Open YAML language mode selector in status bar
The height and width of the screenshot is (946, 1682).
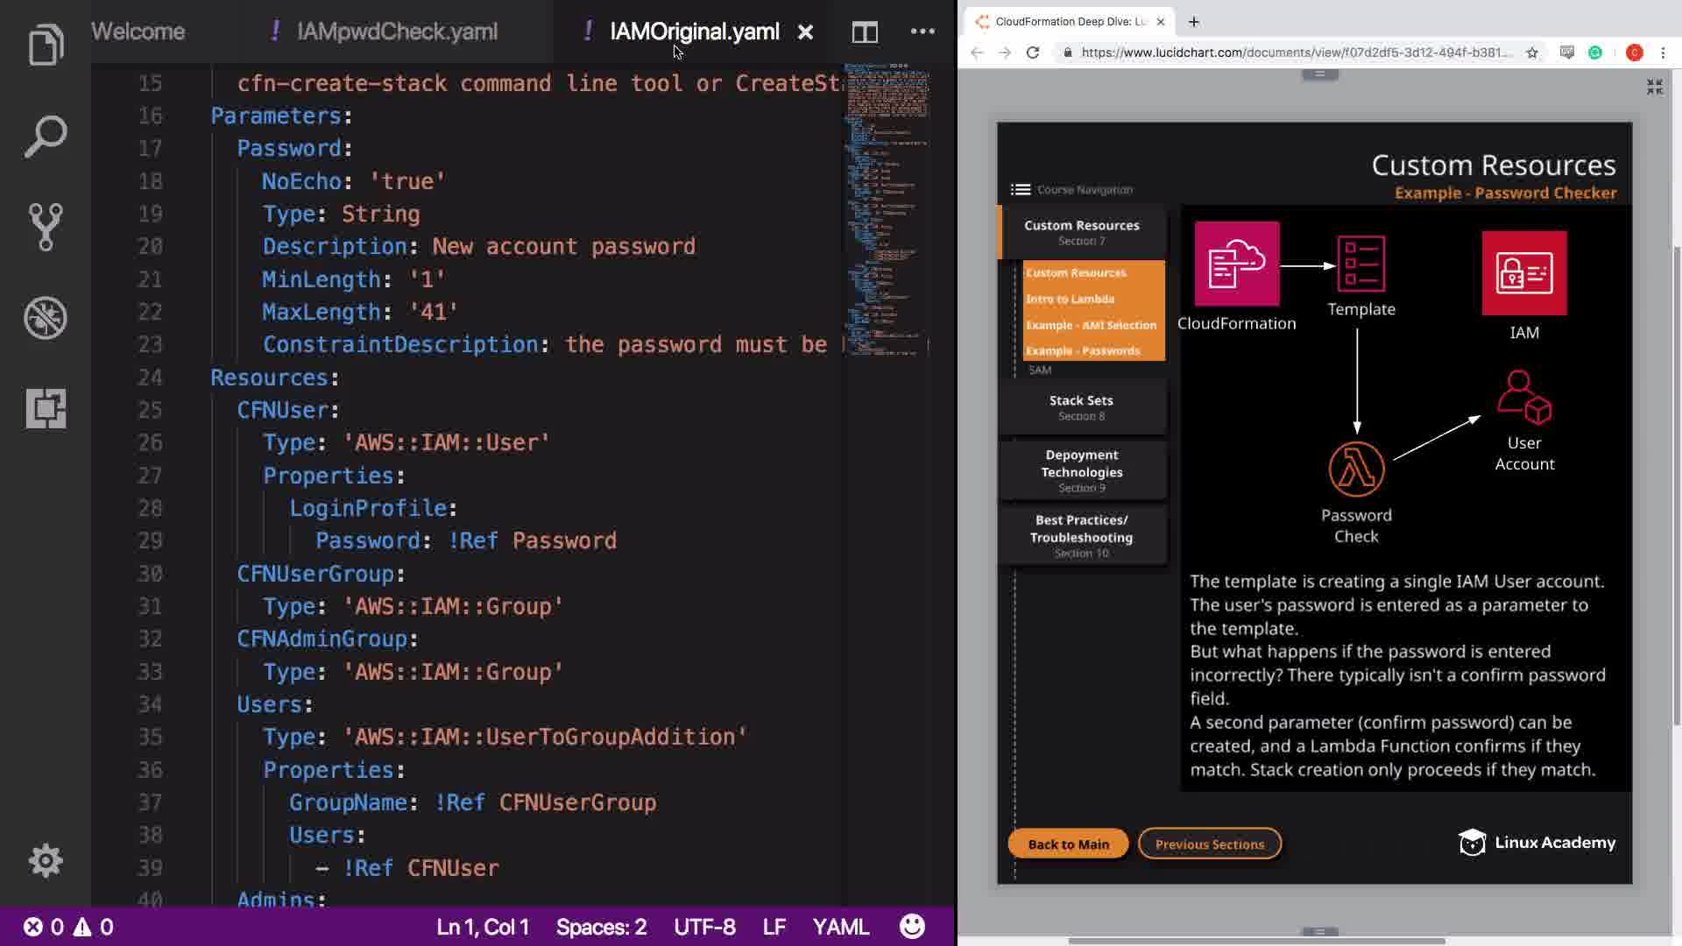pyautogui.click(x=840, y=927)
